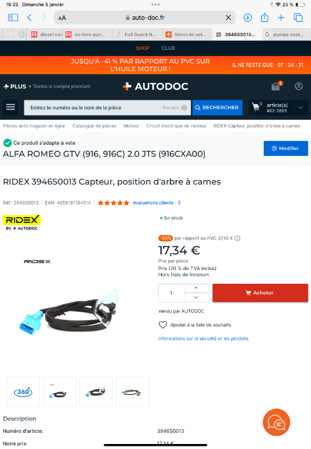Click the red Acheter button
Image resolution: width=311 pixels, height=449 pixels.
260,293
